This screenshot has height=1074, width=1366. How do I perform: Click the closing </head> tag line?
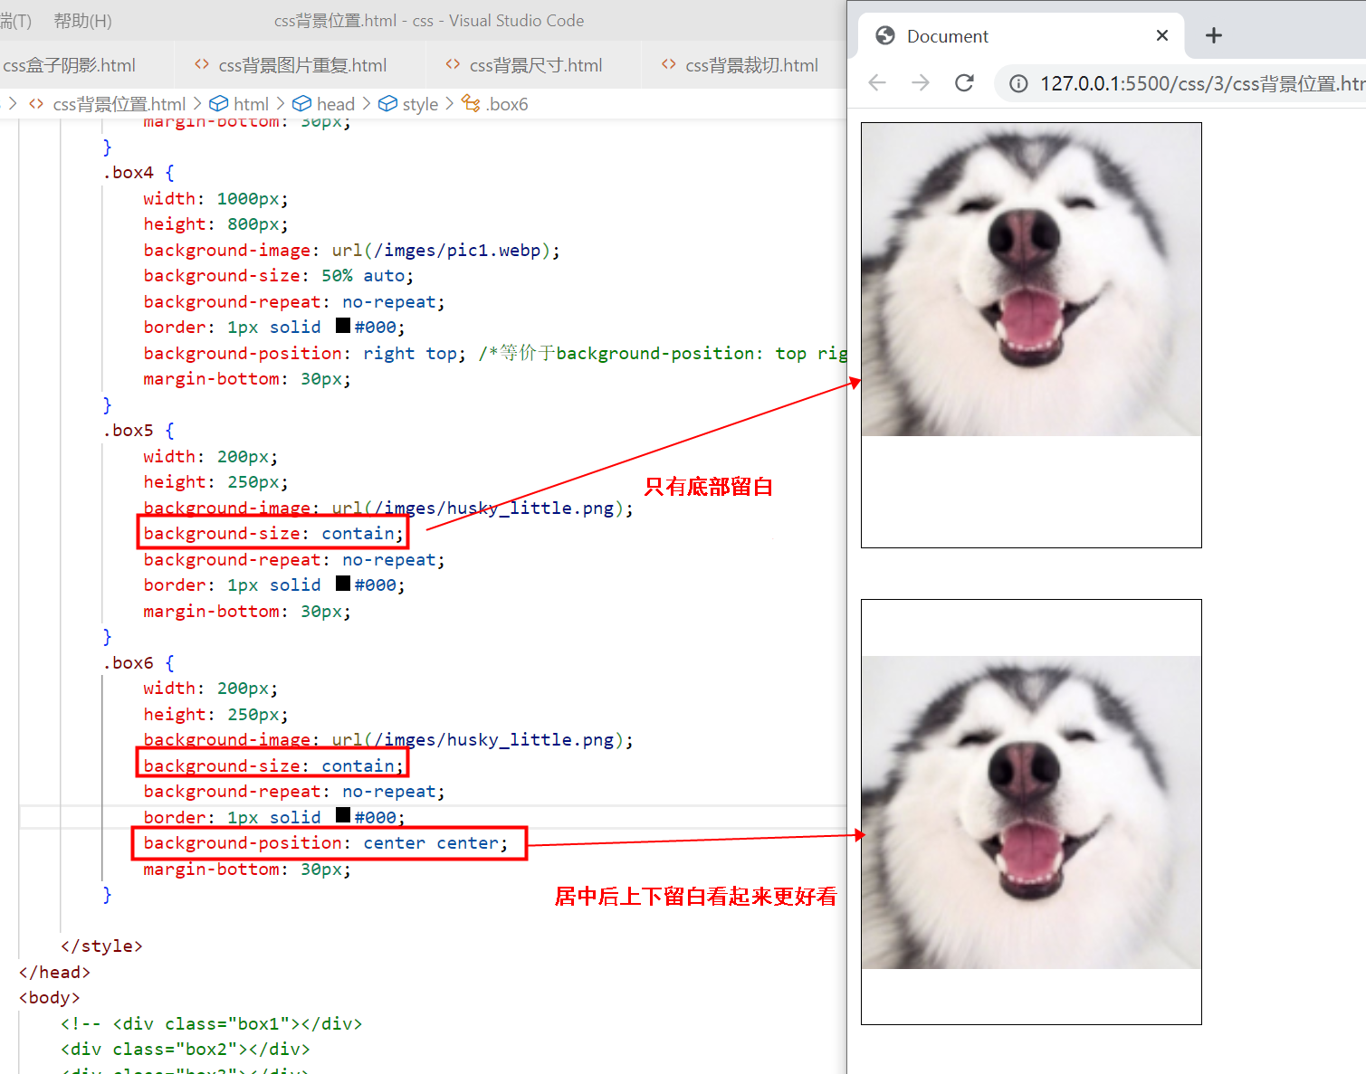(54, 972)
